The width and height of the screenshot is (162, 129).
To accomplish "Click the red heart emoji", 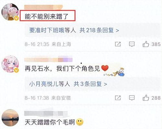I will pos(105,68).
